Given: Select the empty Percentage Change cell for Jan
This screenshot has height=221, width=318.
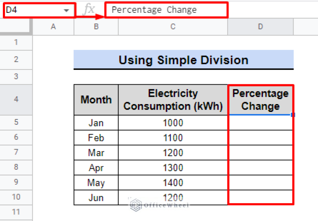Looking at the screenshot, I should coord(260,123).
